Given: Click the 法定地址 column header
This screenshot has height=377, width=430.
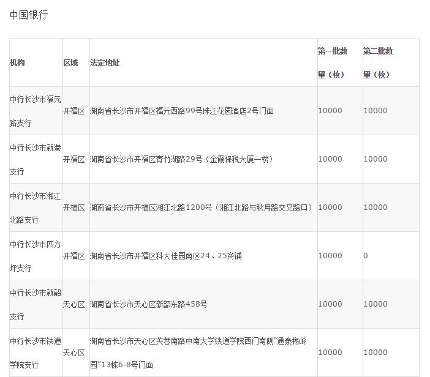Looking at the screenshot, I should click(x=105, y=63).
